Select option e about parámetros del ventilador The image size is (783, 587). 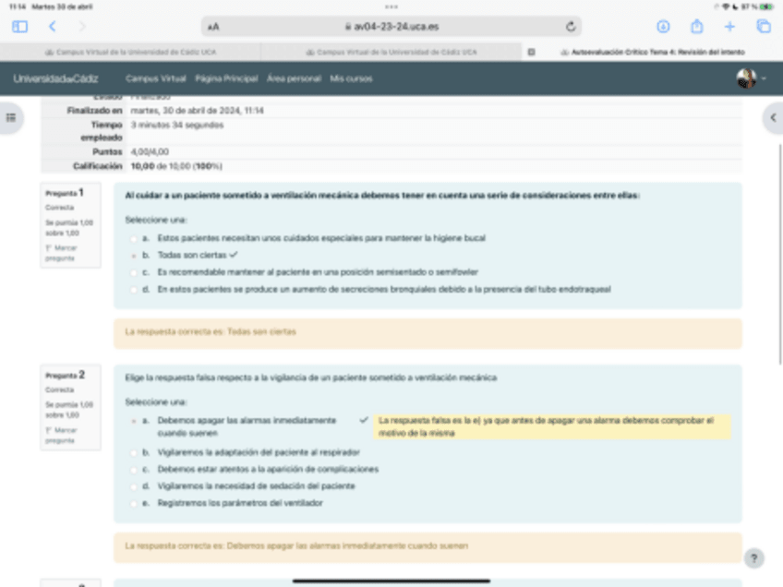click(x=133, y=504)
